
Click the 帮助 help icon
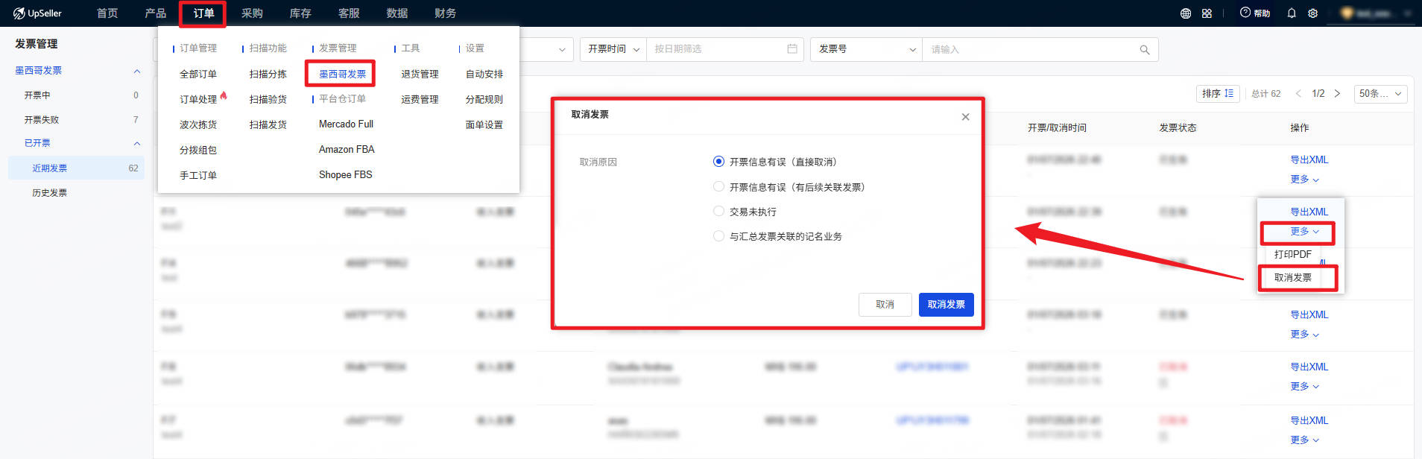click(x=1255, y=13)
